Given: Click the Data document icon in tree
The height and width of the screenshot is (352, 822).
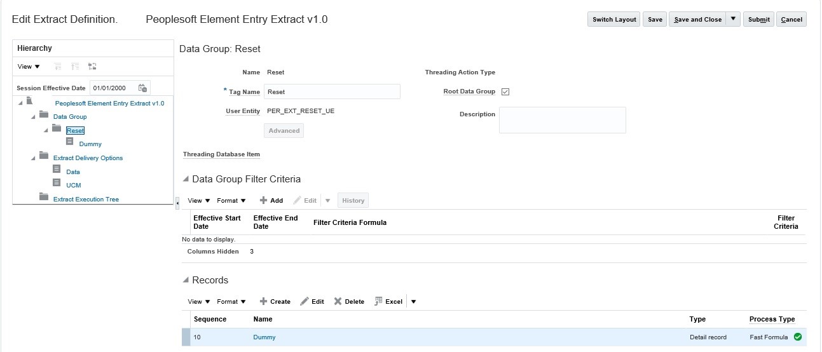Looking at the screenshot, I should [57, 170].
